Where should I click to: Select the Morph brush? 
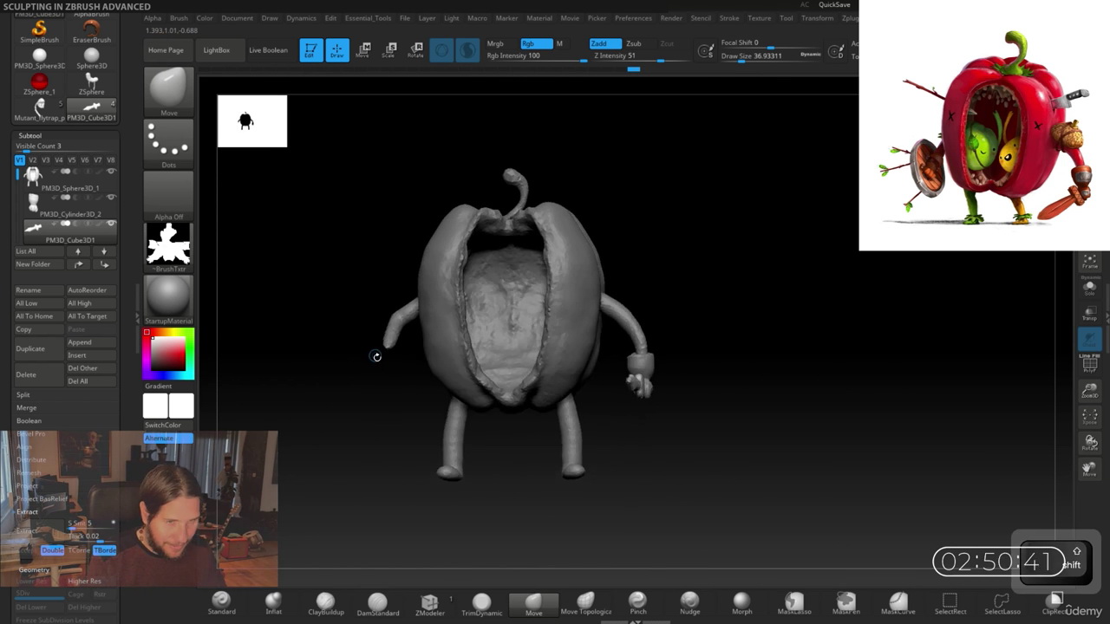[741, 603]
